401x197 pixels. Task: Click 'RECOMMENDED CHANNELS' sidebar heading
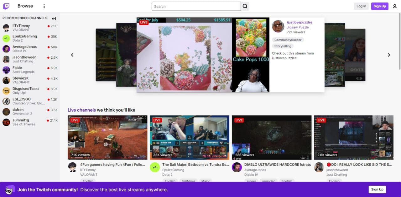point(25,18)
